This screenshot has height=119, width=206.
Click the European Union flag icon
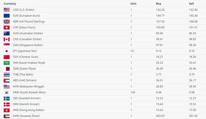tap(7, 16)
